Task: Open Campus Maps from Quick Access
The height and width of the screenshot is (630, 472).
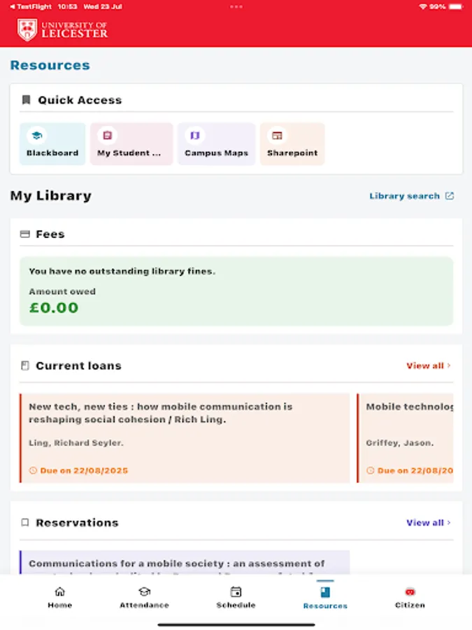Action: tap(216, 143)
